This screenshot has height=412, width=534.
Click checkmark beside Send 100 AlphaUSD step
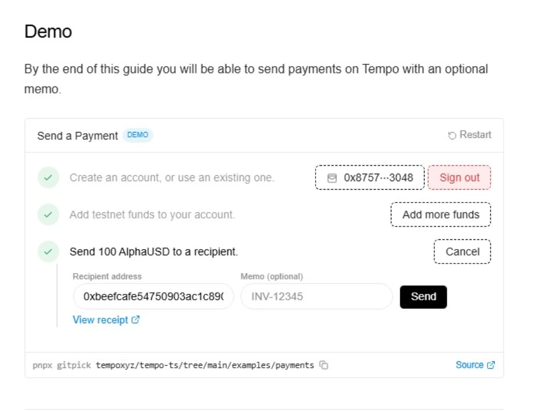pyautogui.click(x=48, y=252)
